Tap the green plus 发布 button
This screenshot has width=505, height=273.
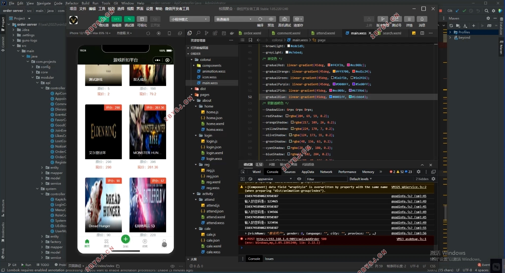(126, 239)
